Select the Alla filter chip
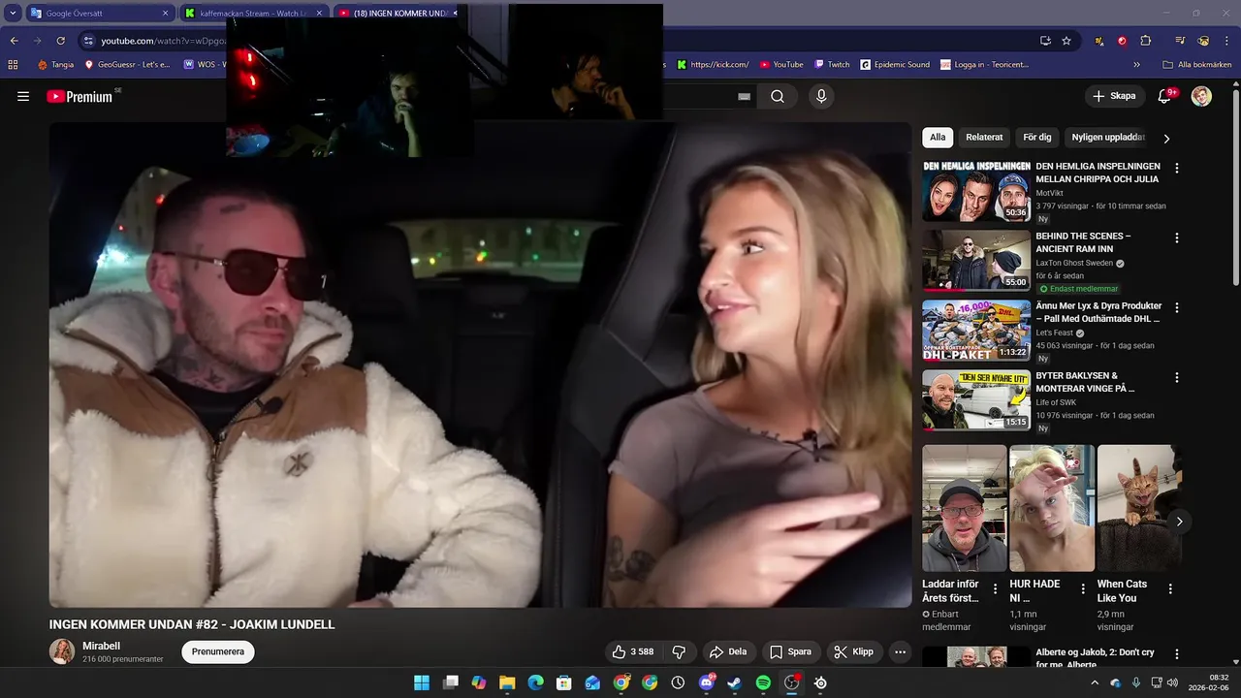This screenshot has width=1241, height=698. pyautogui.click(x=938, y=138)
